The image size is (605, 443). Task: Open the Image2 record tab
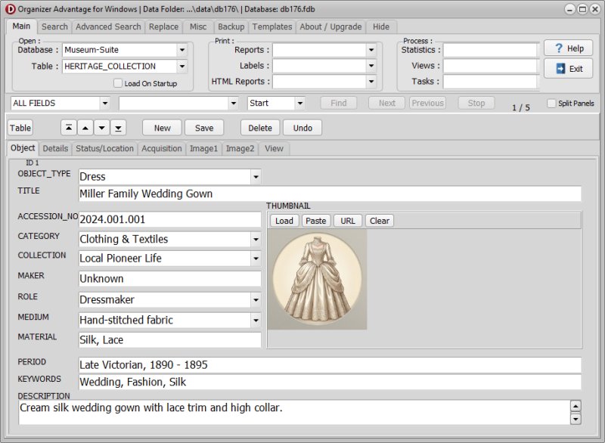coord(240,148)
